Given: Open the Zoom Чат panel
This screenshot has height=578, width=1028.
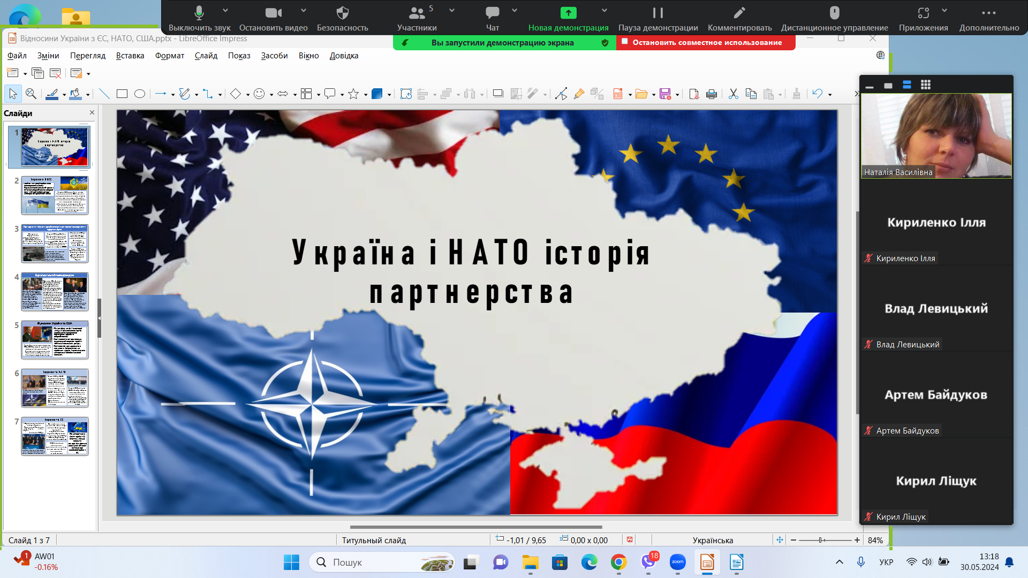Looking at the screenshot, I should tap(493, 19).
